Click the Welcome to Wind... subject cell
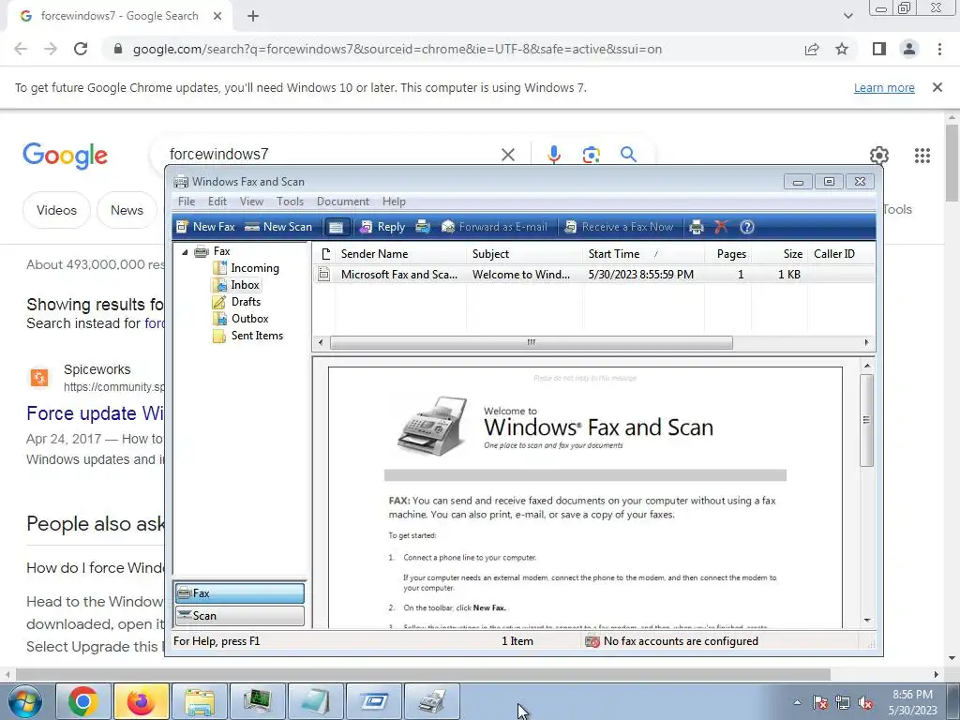960x720 pixels. point(521,275)
